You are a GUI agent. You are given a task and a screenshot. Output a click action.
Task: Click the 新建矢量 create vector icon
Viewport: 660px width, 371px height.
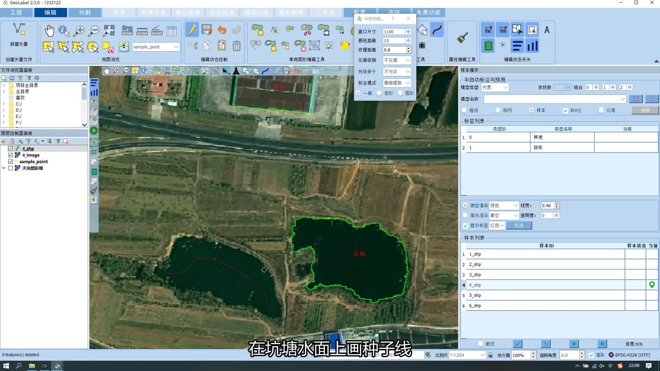(x=19, y=30)
